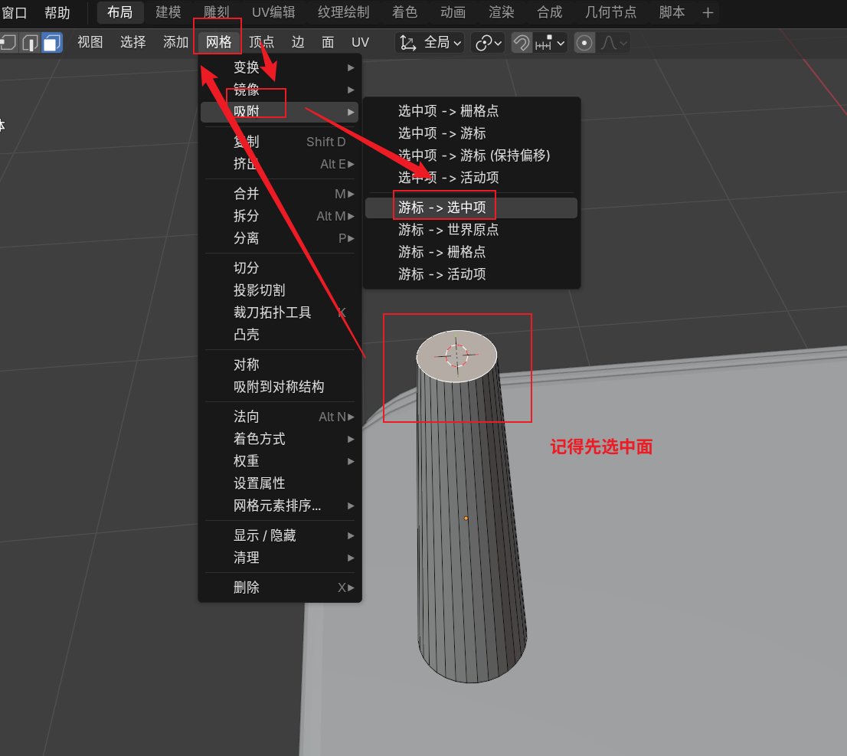Click the orange object origin dot
Viewport: 847px width, 756px height.
click(x=466, y=519)
